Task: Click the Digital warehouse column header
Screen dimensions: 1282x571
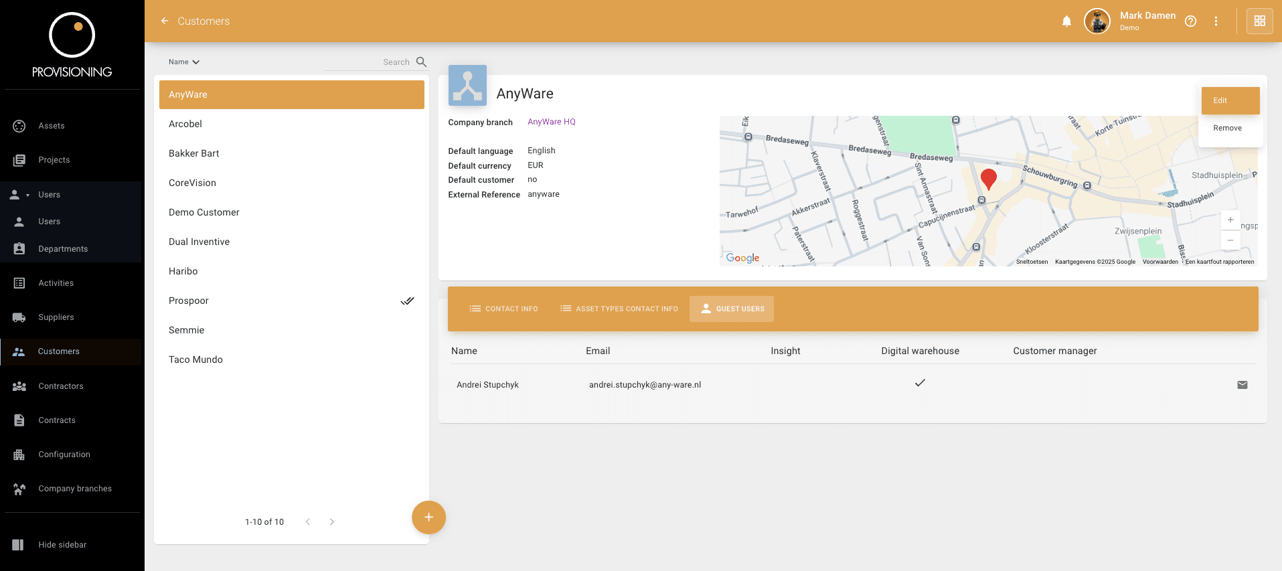Action: point(920,351)
